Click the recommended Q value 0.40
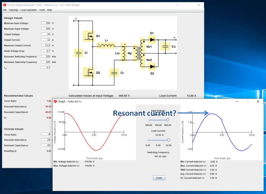The width and height of the screenshot is (266, 194). tap(49, 118)
